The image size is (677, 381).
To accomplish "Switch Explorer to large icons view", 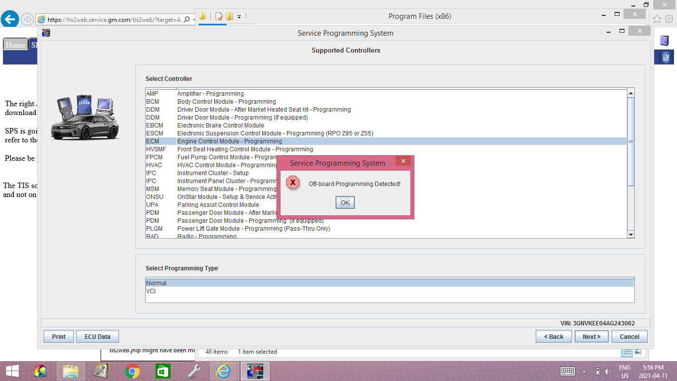I will (638, 352).
